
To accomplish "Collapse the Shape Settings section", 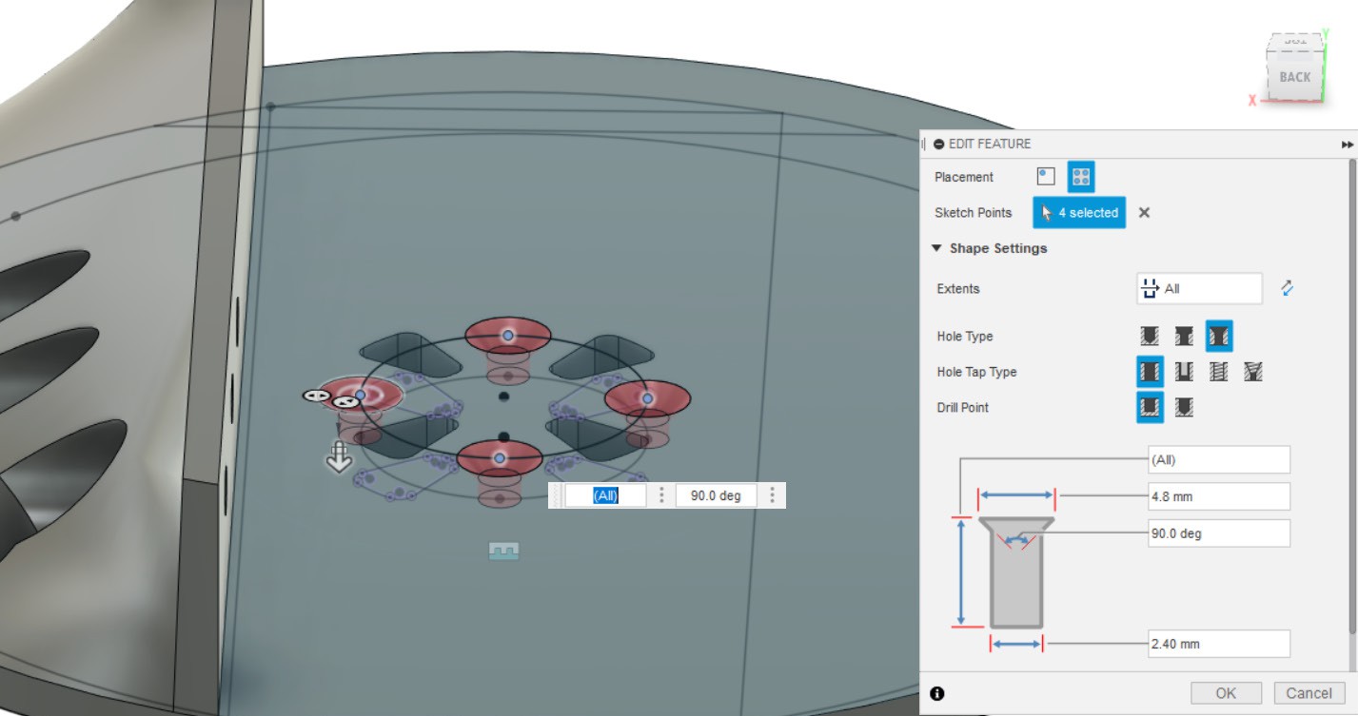I will 937,248.
